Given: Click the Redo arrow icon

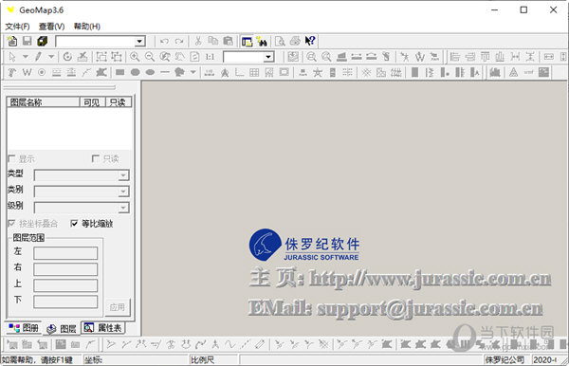Looking at the screenshot, I should (179, 41).
